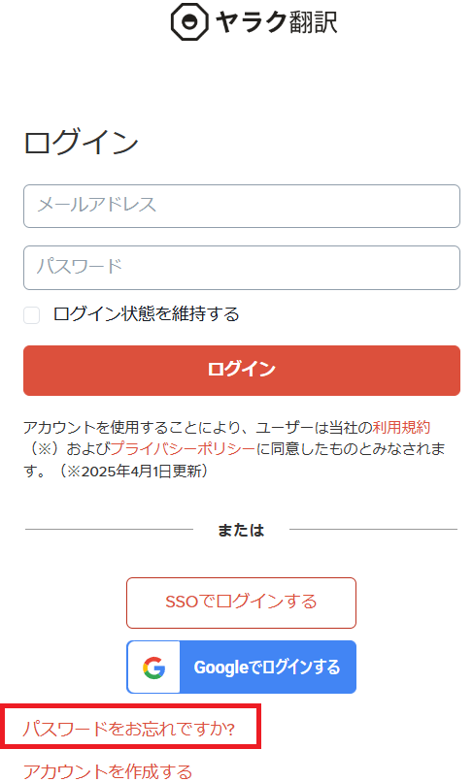The height and width of the screenshot is (782, 473).
Task: Click the divider line right of または
Action: coord(374,529)
